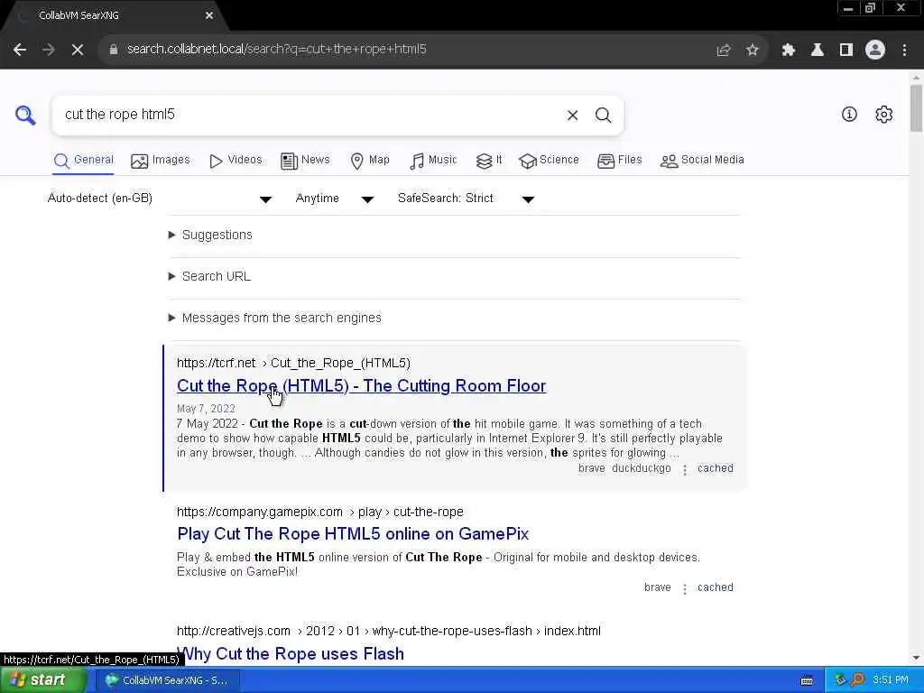Open Cut the Rope (HTML5) Cutting Room Floor link
This screenshot has width=924, height=693.
pyautogui.click(x=361, y=386)
